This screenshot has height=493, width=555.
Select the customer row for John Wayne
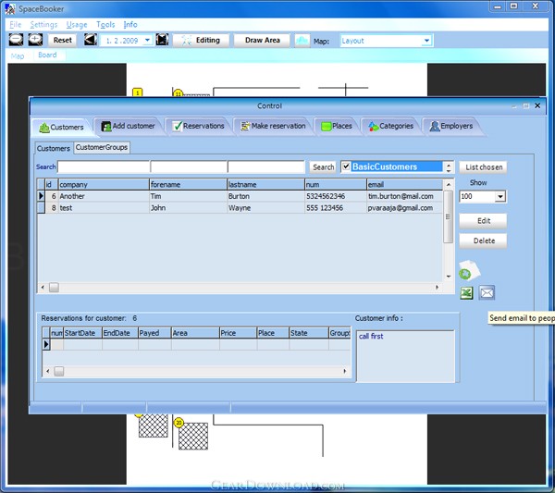click(240, 208)
